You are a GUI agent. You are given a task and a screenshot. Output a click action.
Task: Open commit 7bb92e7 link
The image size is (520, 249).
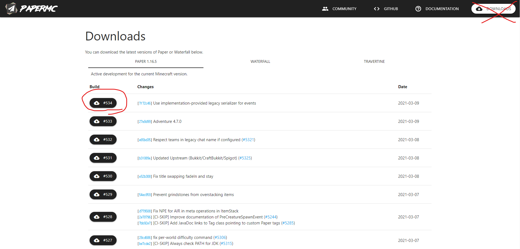tap(145, 223)
